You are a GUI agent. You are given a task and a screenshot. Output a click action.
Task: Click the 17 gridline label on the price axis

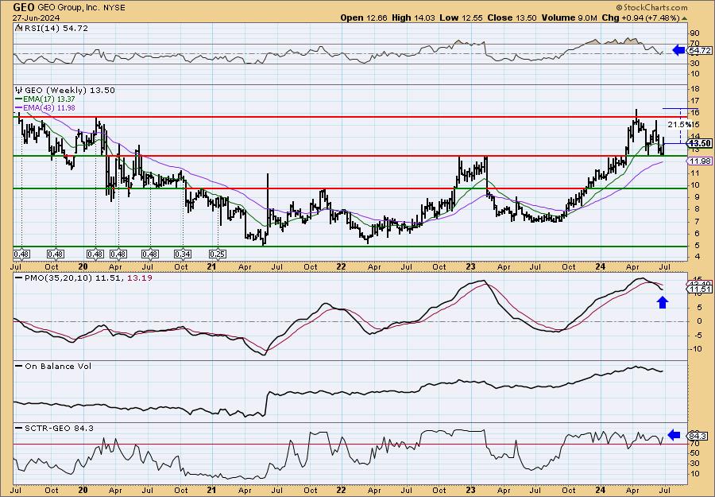(695, 101)
